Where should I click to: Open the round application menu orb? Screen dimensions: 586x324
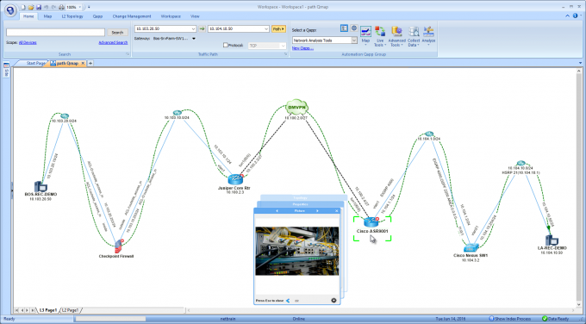point(10,10)
